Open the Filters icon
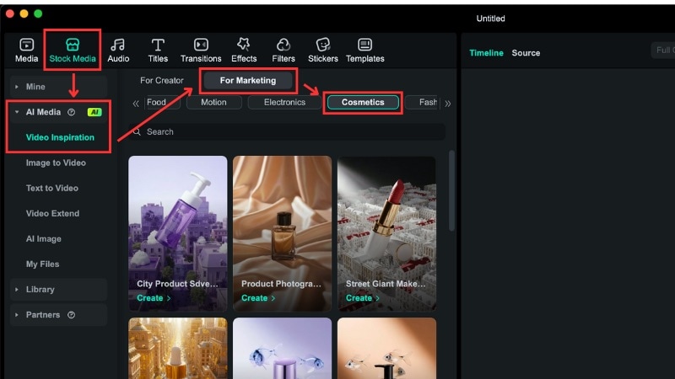Image resolution: width=675 pixels, height=379 pixels. click(283, 45)
